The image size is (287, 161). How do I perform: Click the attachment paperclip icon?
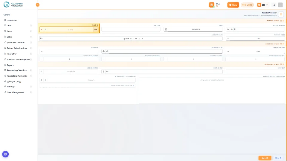pos(41,80)
